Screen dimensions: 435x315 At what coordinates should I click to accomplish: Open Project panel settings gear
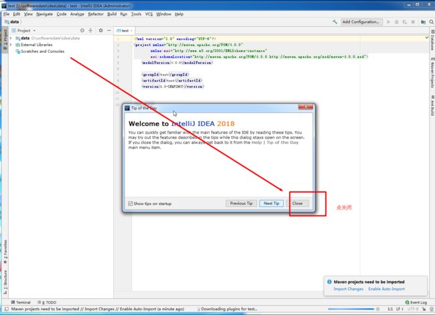100,31
